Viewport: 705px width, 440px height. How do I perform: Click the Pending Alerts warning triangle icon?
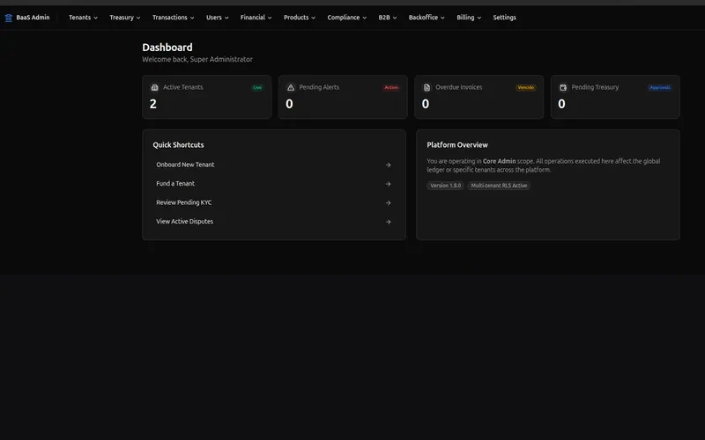tap(291, 87)
